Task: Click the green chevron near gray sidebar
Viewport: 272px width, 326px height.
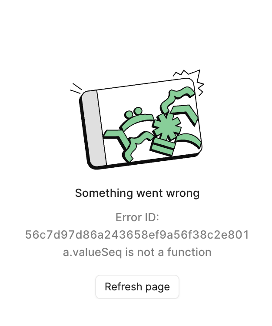Action: tap(116, 139)
